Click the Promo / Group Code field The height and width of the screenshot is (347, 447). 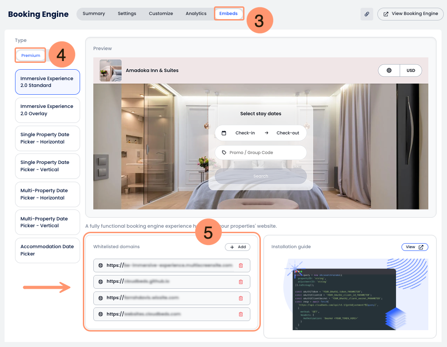(260, 153)
